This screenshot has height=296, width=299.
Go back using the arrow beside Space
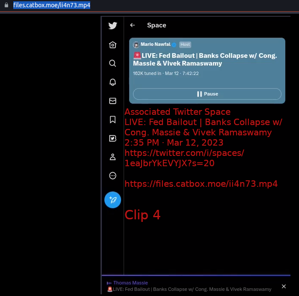point(133,25)
